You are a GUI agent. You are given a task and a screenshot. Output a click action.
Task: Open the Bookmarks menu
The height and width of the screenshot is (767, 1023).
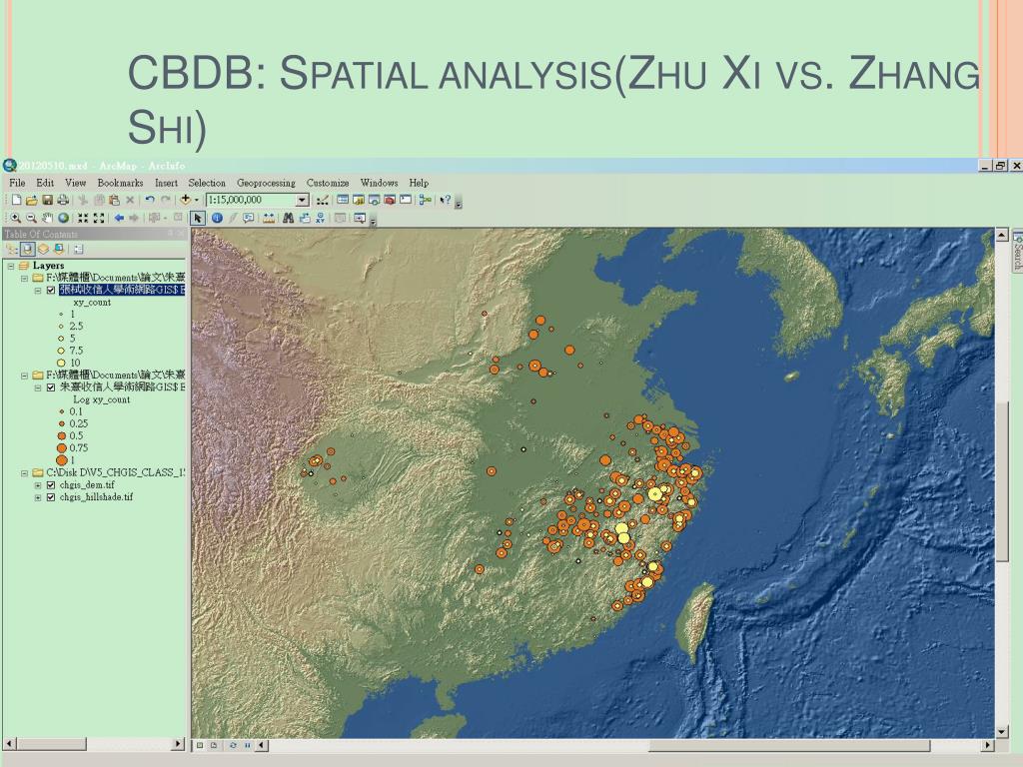pyautogui.click(x=120, y=183)
